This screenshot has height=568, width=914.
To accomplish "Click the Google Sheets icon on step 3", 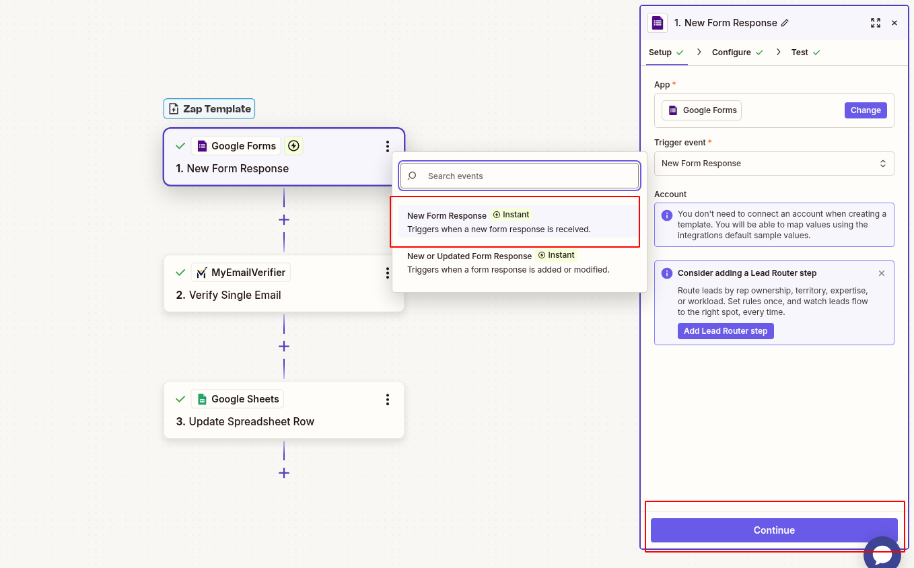I will click(201, 398).
